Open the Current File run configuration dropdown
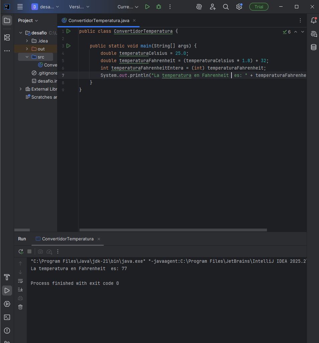Viewport: 319px width, 343px height. click(128, 7)
